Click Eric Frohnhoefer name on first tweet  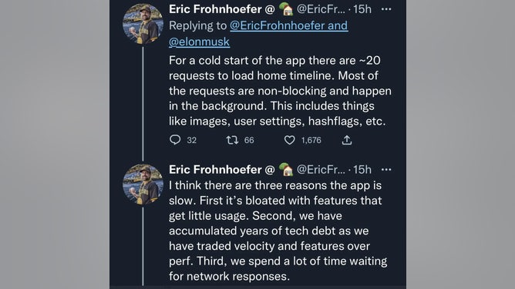tap(215, 9)
